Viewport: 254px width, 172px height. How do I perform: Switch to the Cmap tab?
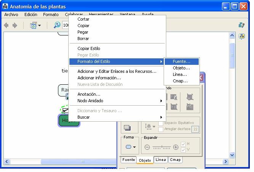[x=175, y=160]
